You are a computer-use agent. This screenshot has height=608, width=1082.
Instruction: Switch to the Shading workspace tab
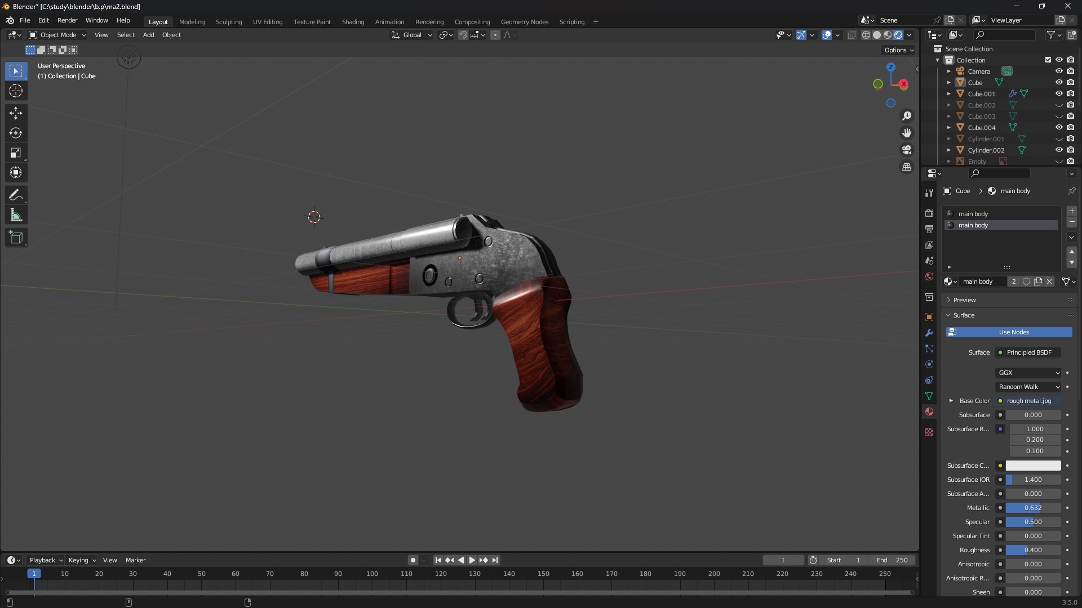click(x=353, y=21)
